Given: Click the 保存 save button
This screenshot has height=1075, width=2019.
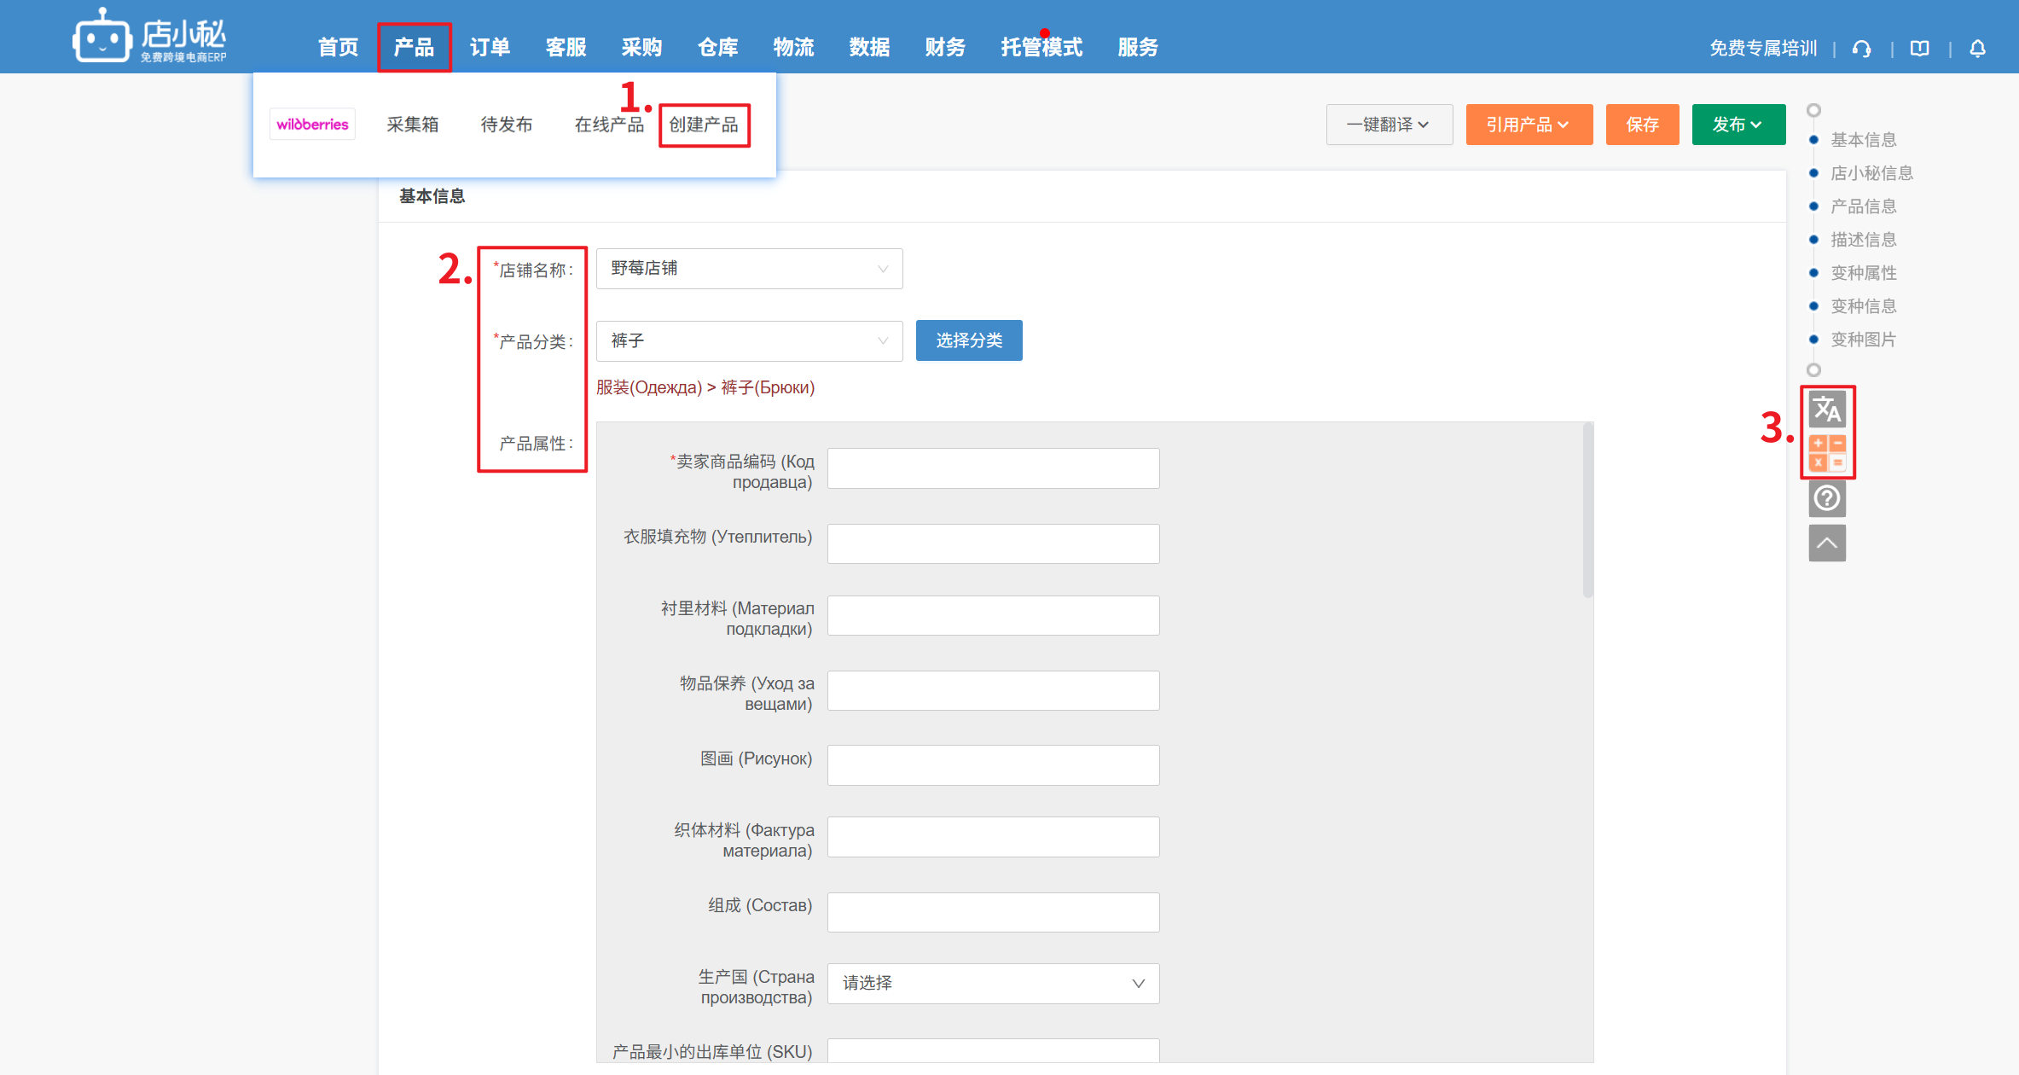Looking at the screenshot, I should [x=1641, y=125].
